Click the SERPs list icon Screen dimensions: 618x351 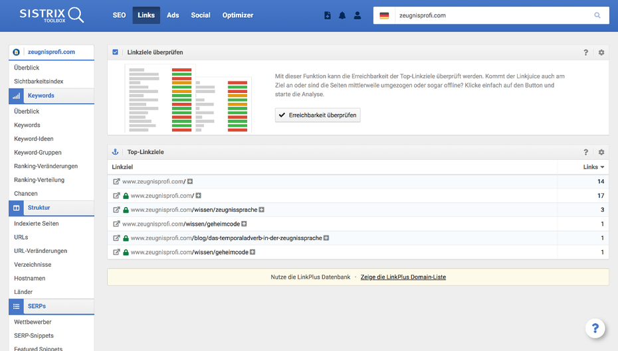[x=16, y=307]
